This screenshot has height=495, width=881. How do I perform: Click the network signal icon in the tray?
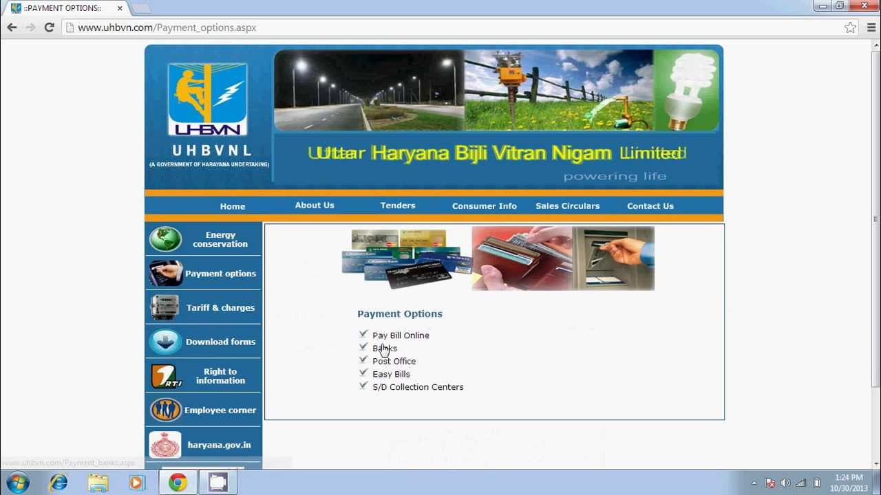(800, 483)
